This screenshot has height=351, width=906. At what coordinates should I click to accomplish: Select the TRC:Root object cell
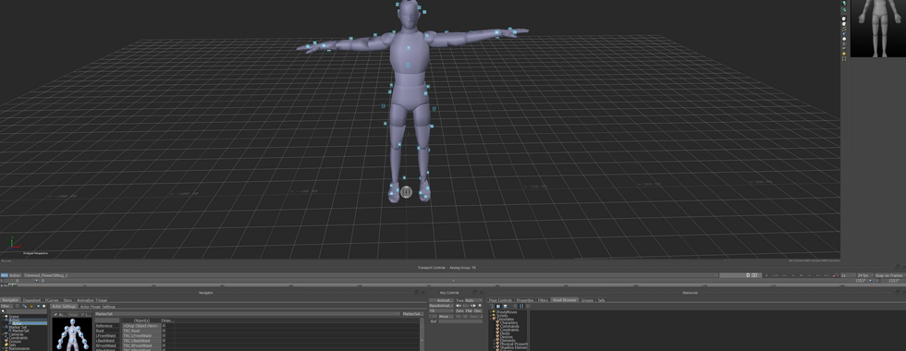point(141,331)
